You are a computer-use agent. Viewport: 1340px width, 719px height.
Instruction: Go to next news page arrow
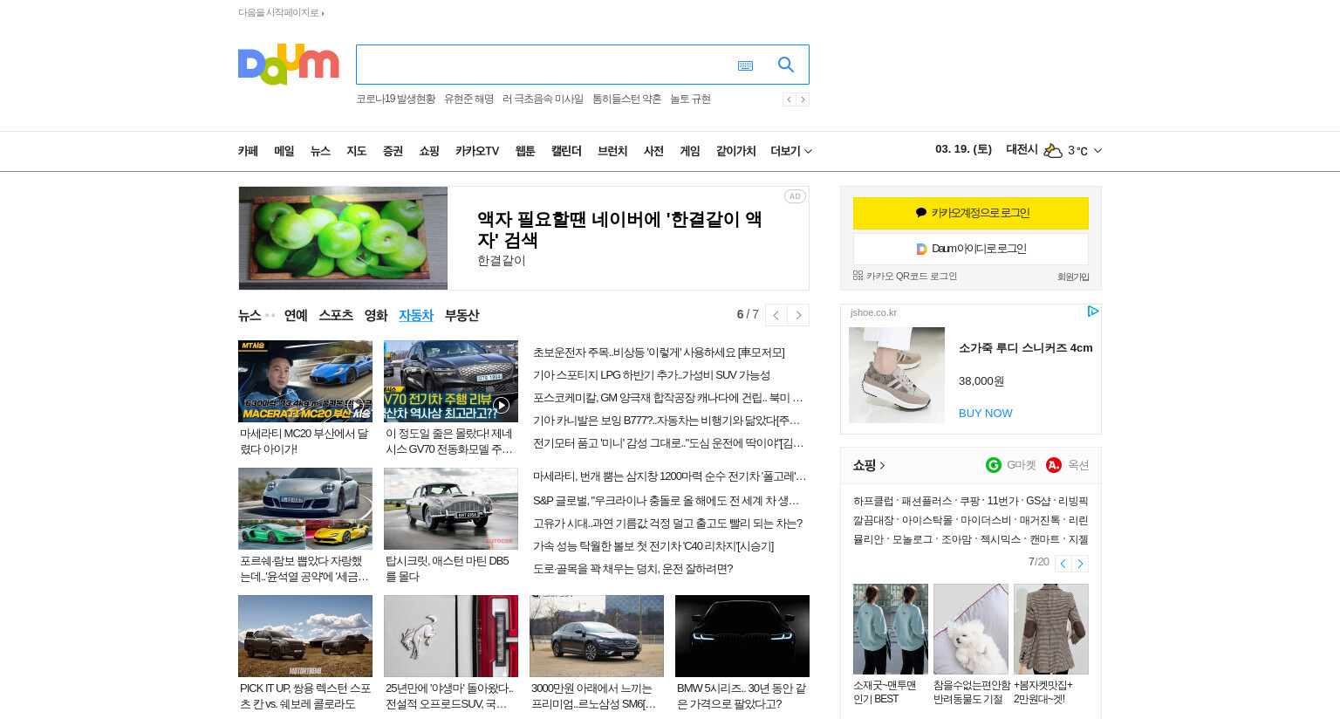tap(798, 315)
